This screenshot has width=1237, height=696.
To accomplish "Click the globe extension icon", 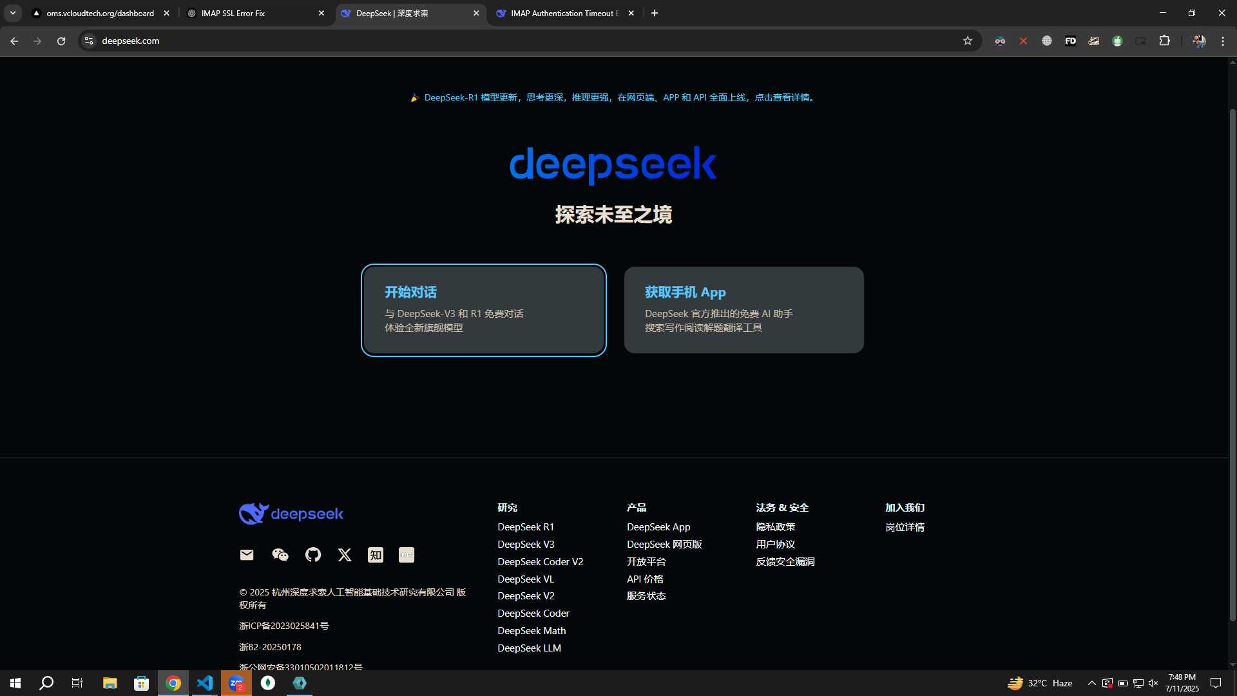I will click(x=1047, y=41).
